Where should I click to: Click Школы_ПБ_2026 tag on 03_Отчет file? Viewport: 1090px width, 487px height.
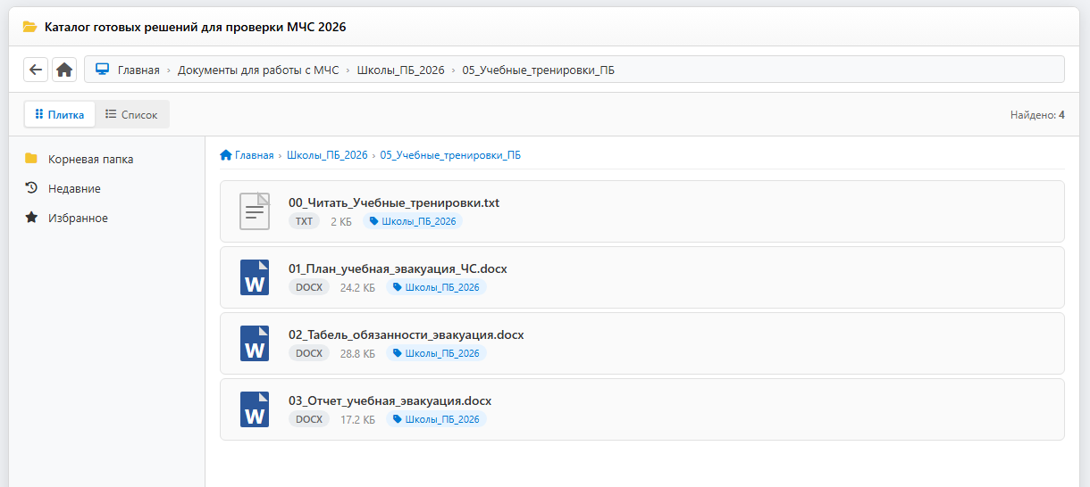[x=436, y=419]
